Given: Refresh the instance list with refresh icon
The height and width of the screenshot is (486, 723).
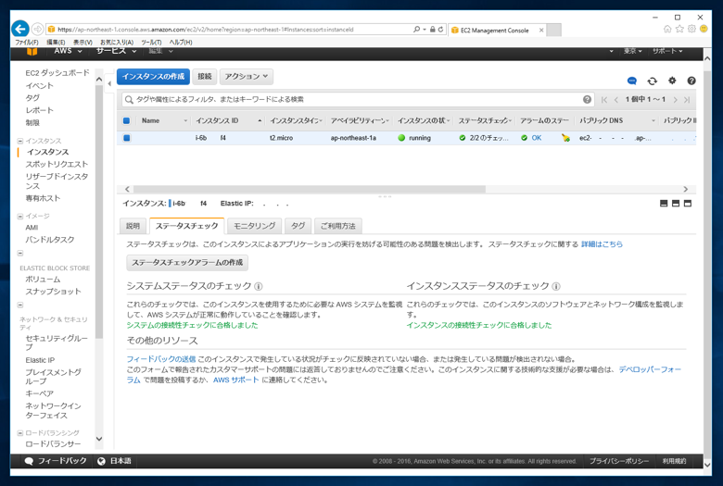Looking at the screenshot, I should tap(652, 81).
